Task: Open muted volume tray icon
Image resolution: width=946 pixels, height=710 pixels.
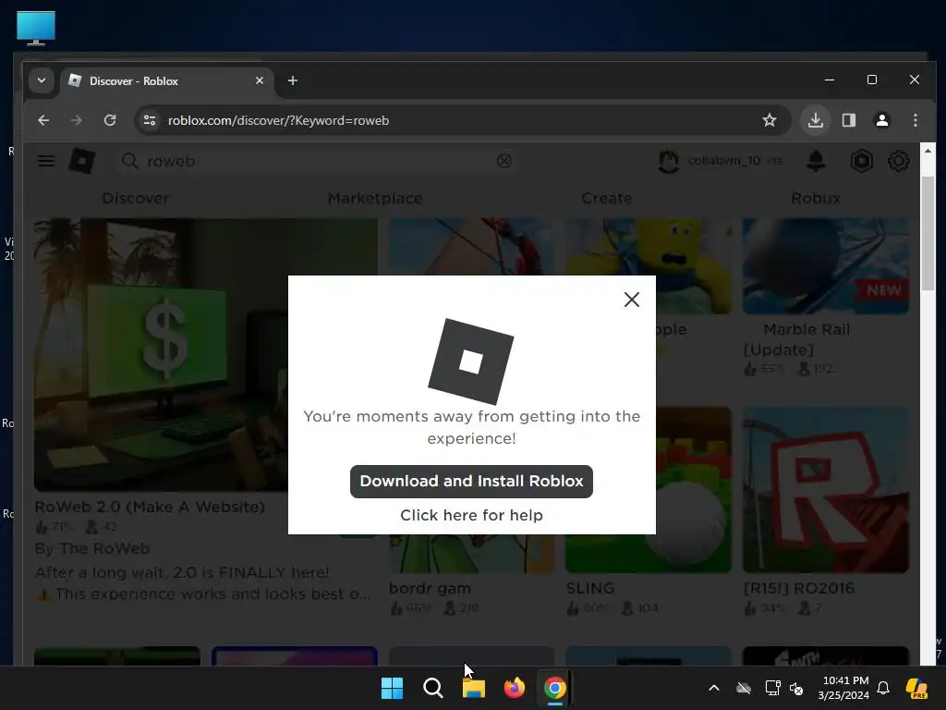Action: pos(796,688)
